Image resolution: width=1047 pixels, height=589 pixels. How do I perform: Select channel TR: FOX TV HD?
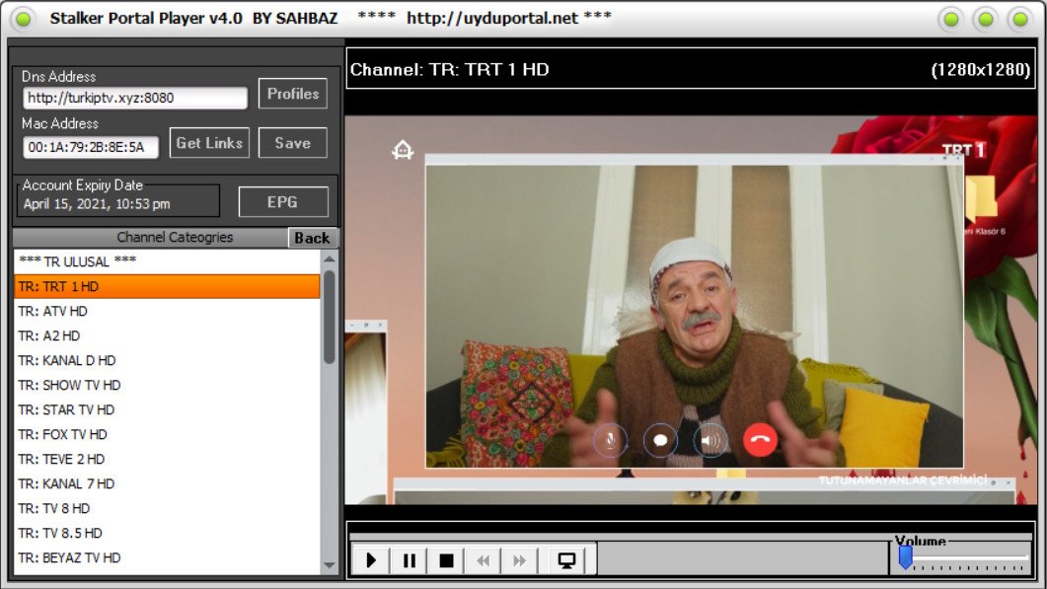tap(167, 435)
